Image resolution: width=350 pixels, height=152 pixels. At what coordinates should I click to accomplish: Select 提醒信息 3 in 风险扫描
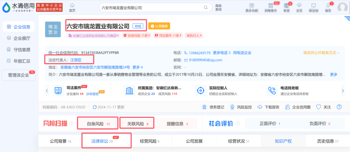(x=178, y=124)
